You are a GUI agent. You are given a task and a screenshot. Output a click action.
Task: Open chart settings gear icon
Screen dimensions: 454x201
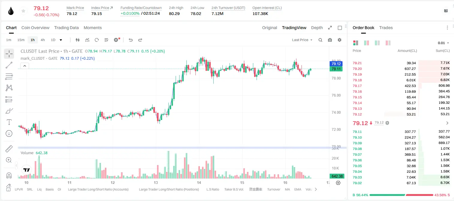click(x=340, y=40)
